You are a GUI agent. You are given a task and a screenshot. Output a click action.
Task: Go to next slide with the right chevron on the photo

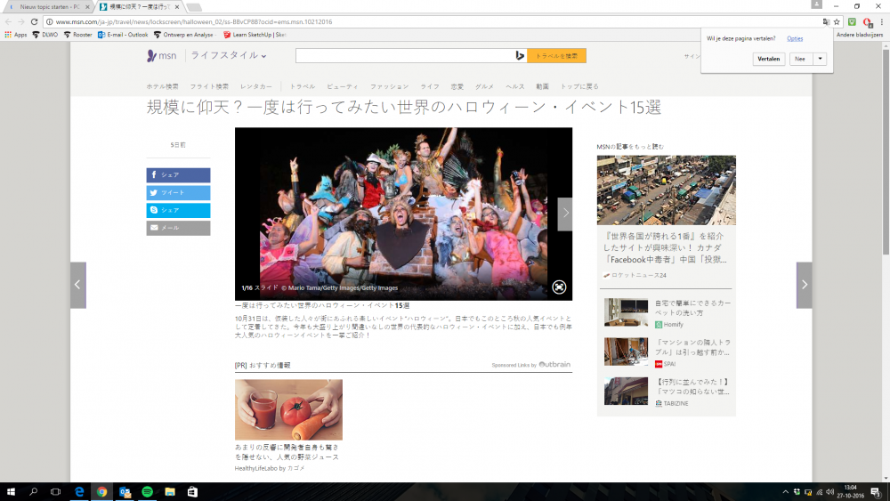point(564,214)
